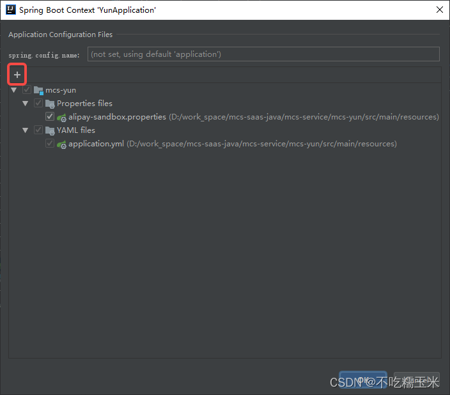Toggle the YAML files checkbox
Screen dimensions: 450x395
tap(38, 130)
